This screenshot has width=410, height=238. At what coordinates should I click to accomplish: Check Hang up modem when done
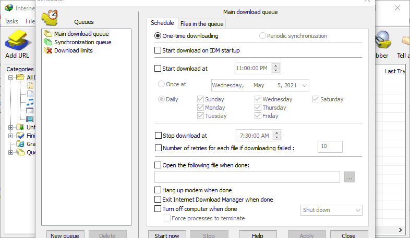(158, 190)
